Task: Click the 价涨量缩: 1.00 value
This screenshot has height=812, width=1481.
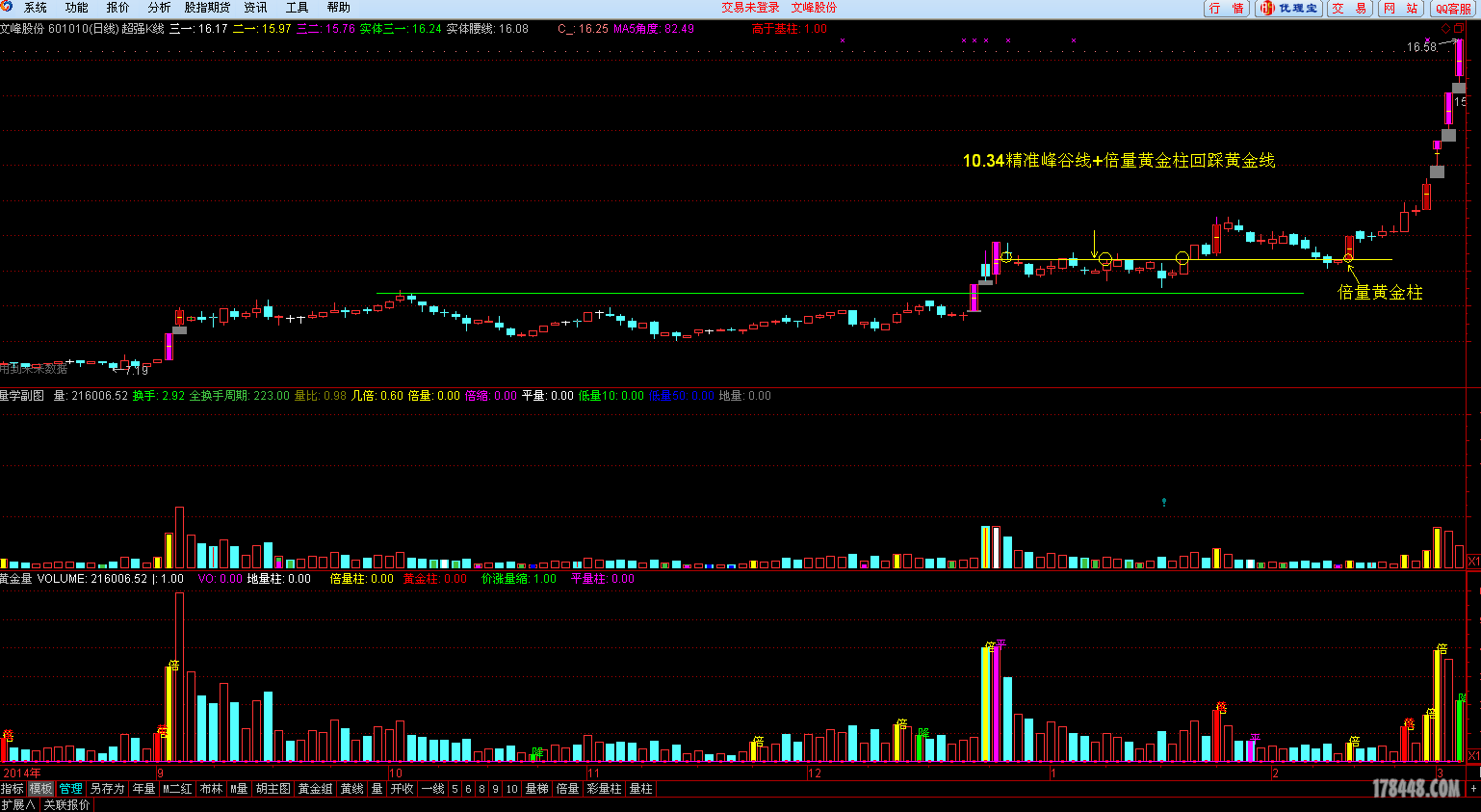Action: point(519,579)
